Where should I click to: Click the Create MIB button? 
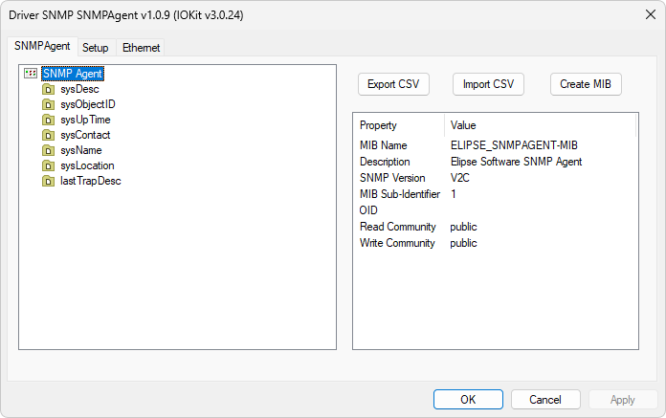tap(586, 84)
